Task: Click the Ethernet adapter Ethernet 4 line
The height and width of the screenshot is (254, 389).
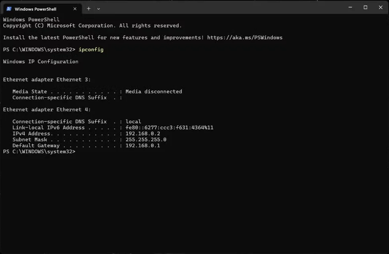Action: pyautogui.click(x=47, y=110)
